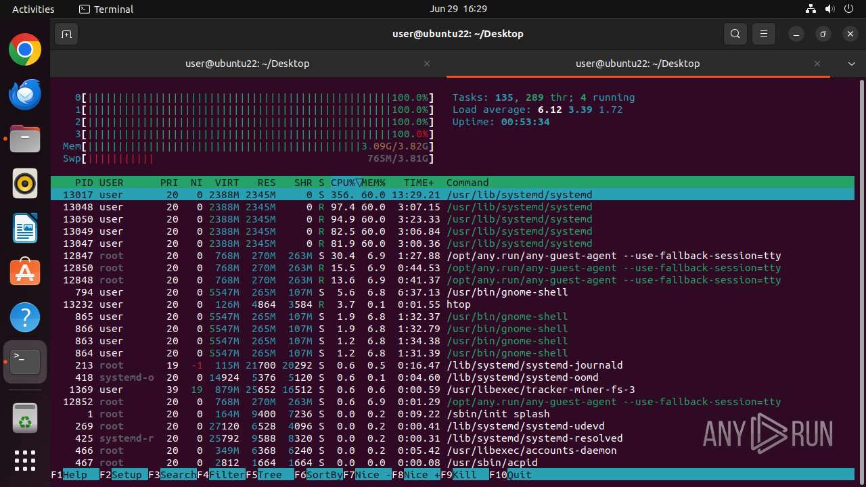Open the Terminal app menu in top bar
The height and width of the screenshot is (487, 866).
pos(106,9)
